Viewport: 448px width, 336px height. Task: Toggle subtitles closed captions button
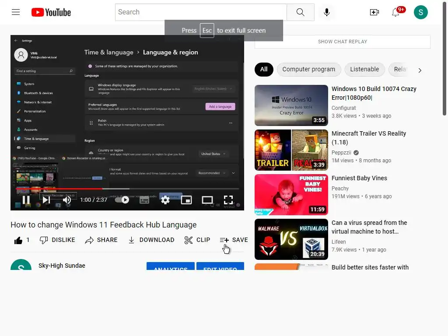(x=144, y=199)
